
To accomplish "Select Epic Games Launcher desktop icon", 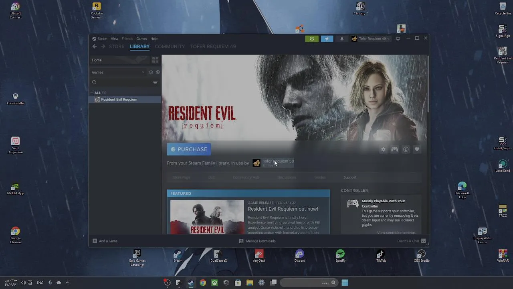I will pyautogui.click(x=137, y=258).
